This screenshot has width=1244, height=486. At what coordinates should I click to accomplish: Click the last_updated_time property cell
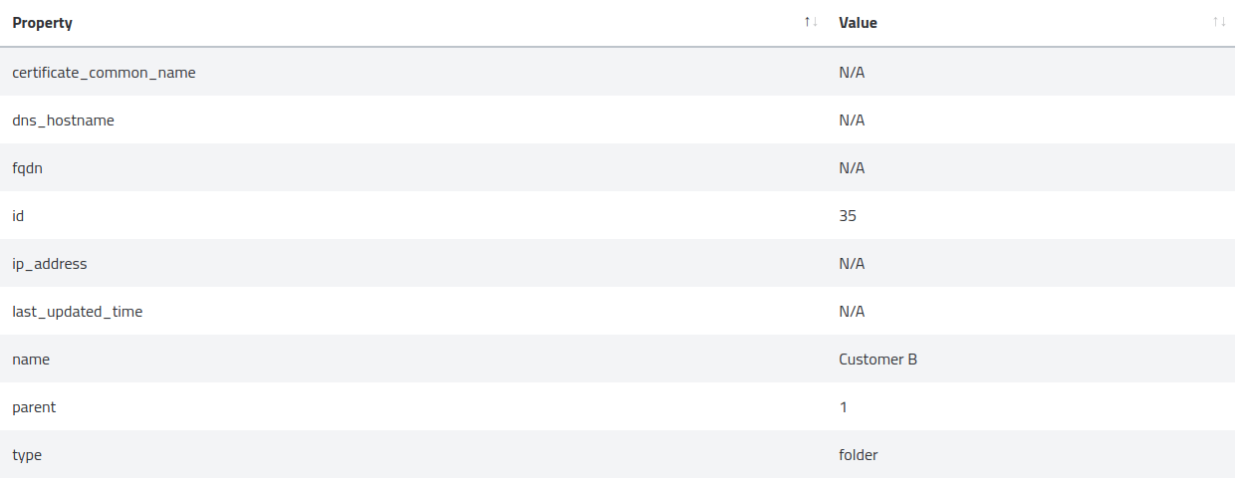[x=78, y=311]
